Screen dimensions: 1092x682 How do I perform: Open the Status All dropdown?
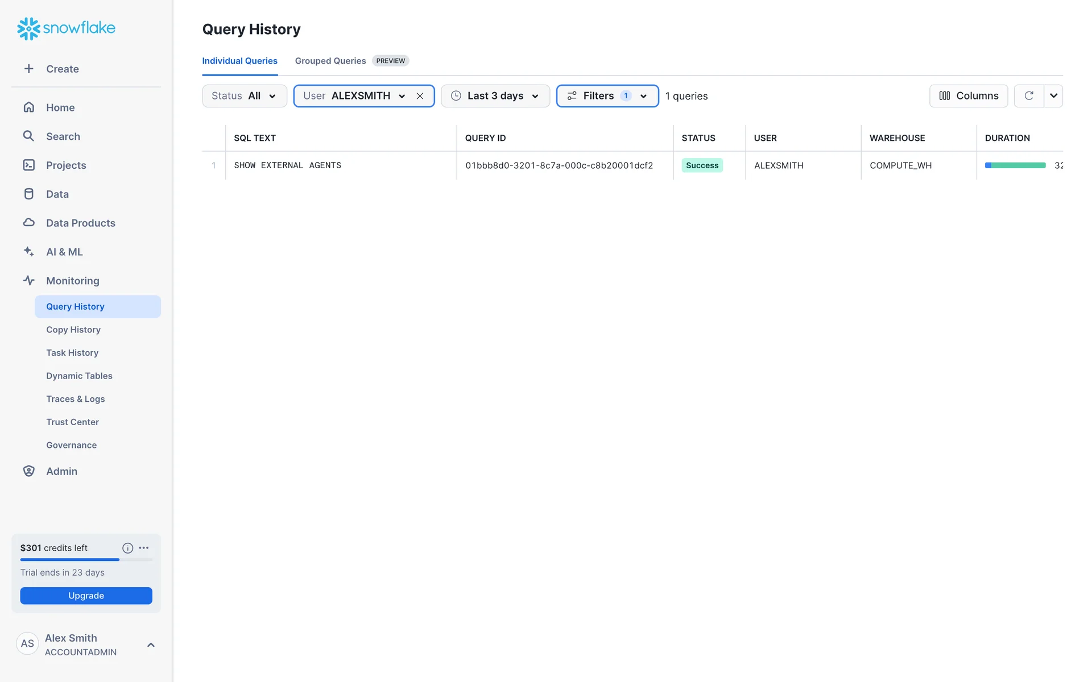(244, 95)
